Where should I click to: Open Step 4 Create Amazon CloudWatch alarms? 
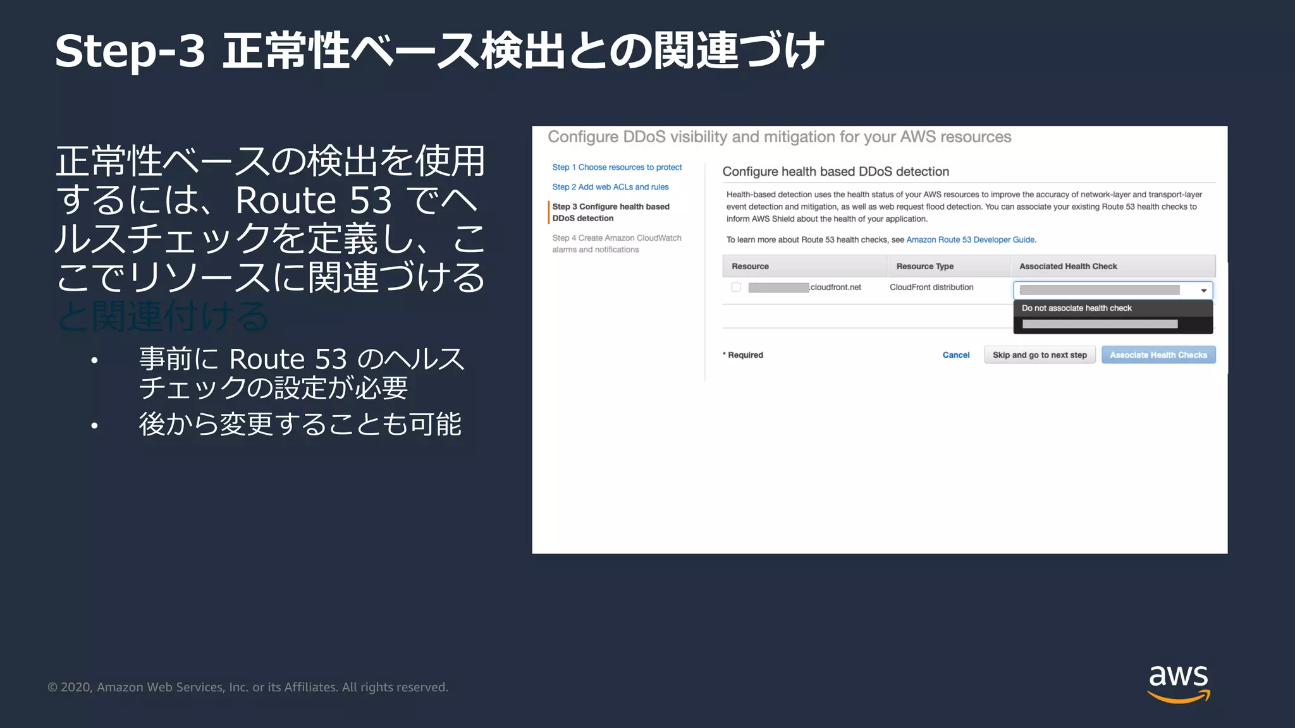617,244
